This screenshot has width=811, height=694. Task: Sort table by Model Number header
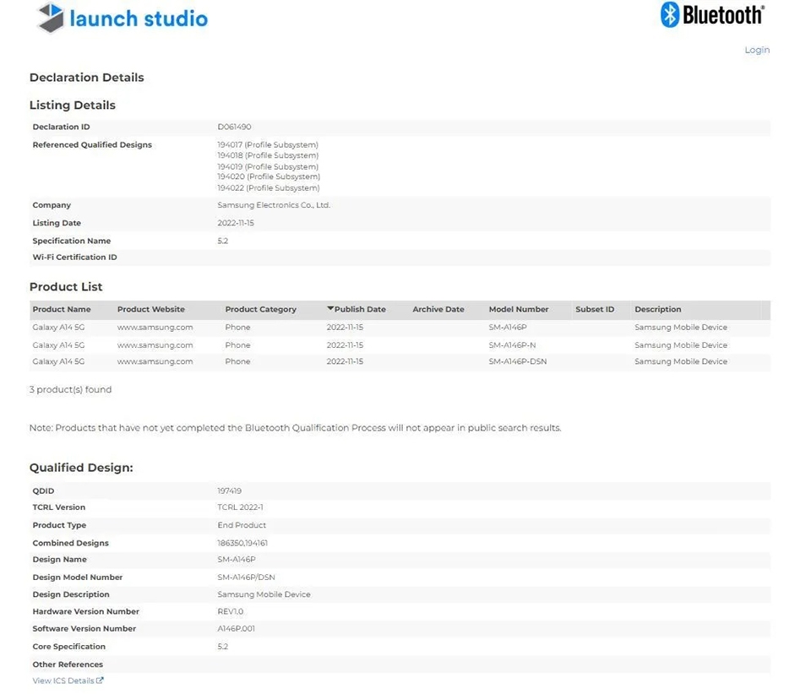519,309
